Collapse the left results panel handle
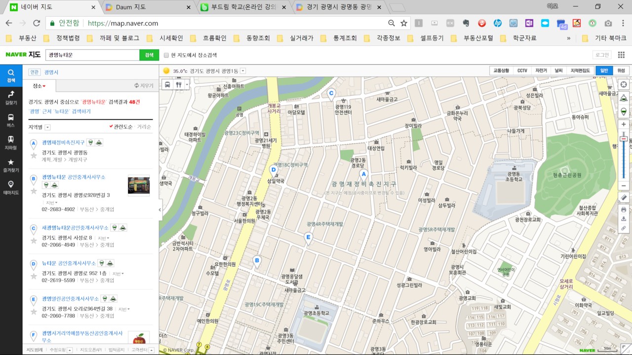Image resolution: width=632 pixels, height=355 pixels. pos(160,210)
